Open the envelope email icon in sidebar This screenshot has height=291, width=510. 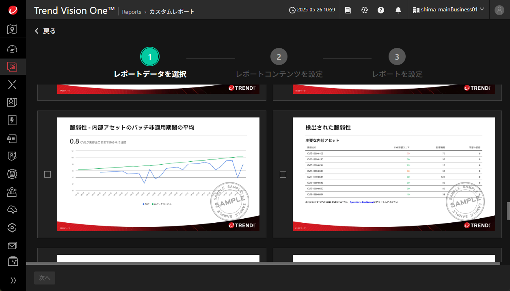[13, 245]
